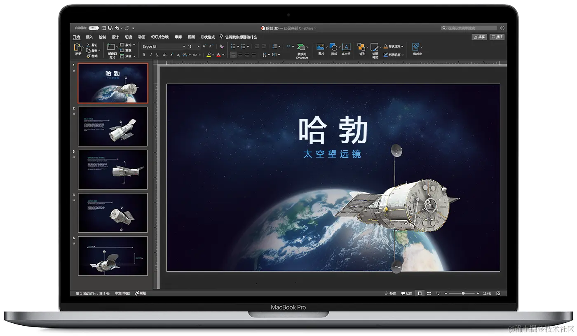Open 批注 (Comments) from top right
Image resolution: width=577 pixels, height=336 pixels.
coord(497,37)
